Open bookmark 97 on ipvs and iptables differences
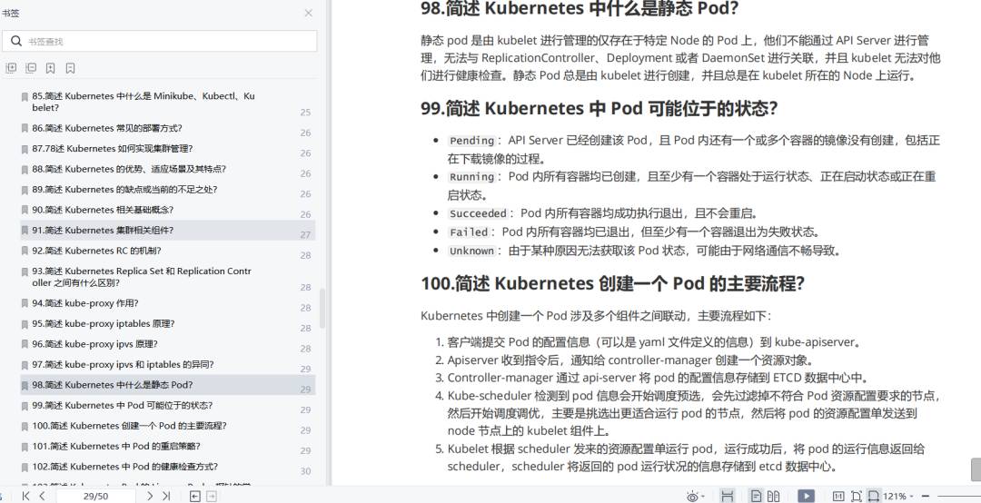The width and height of the screenshot is (981, 503). 168,365
